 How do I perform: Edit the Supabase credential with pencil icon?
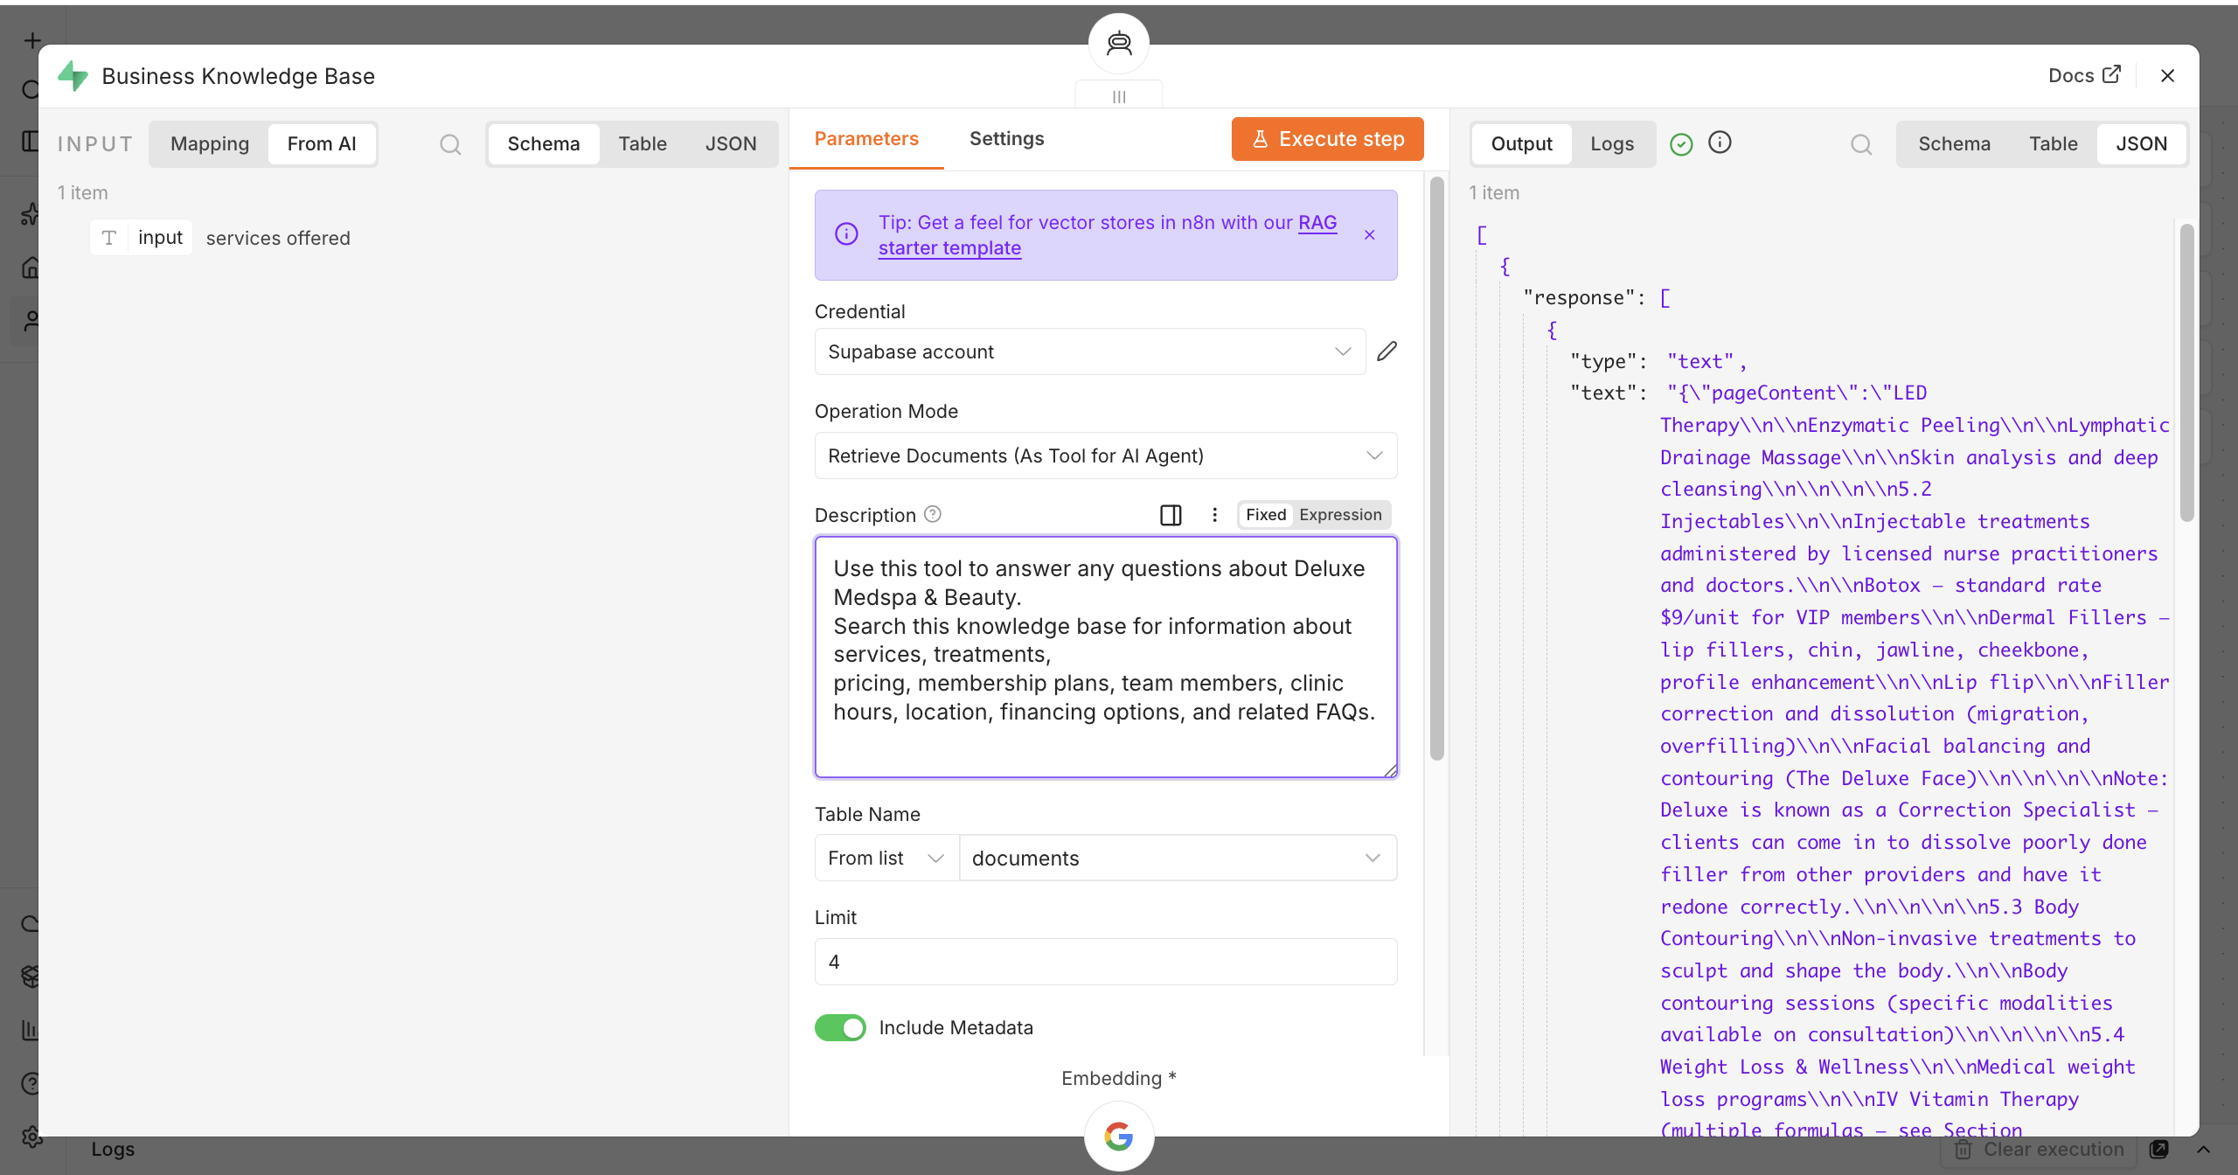[x=1387, y=351]
